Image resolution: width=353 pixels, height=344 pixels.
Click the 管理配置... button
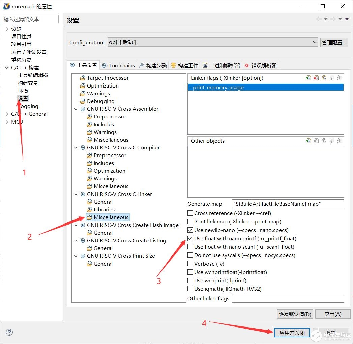(x=334, y=42)
